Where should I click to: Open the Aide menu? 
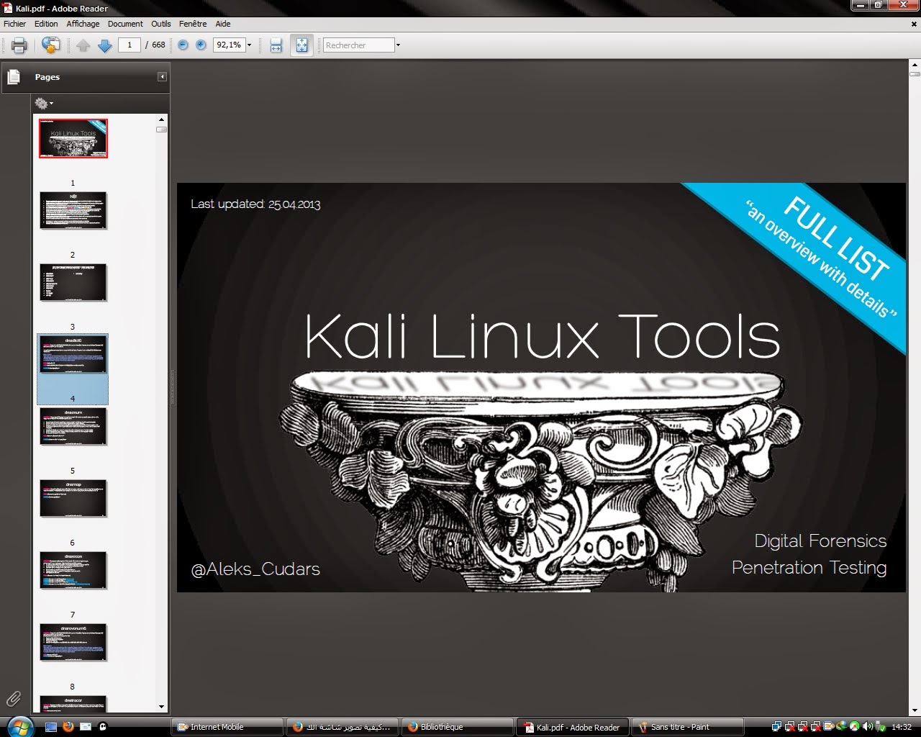click(223, 24)
